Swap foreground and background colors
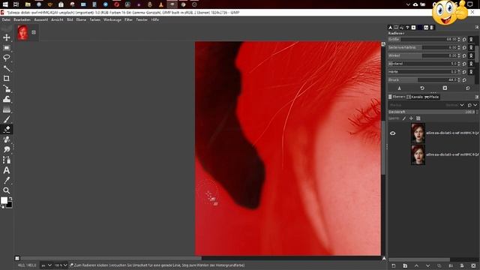This screenshot has width=480, height=270. point(10,199)
